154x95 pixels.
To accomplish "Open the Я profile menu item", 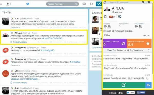I will pyautogui.click(x=9, y=4).
